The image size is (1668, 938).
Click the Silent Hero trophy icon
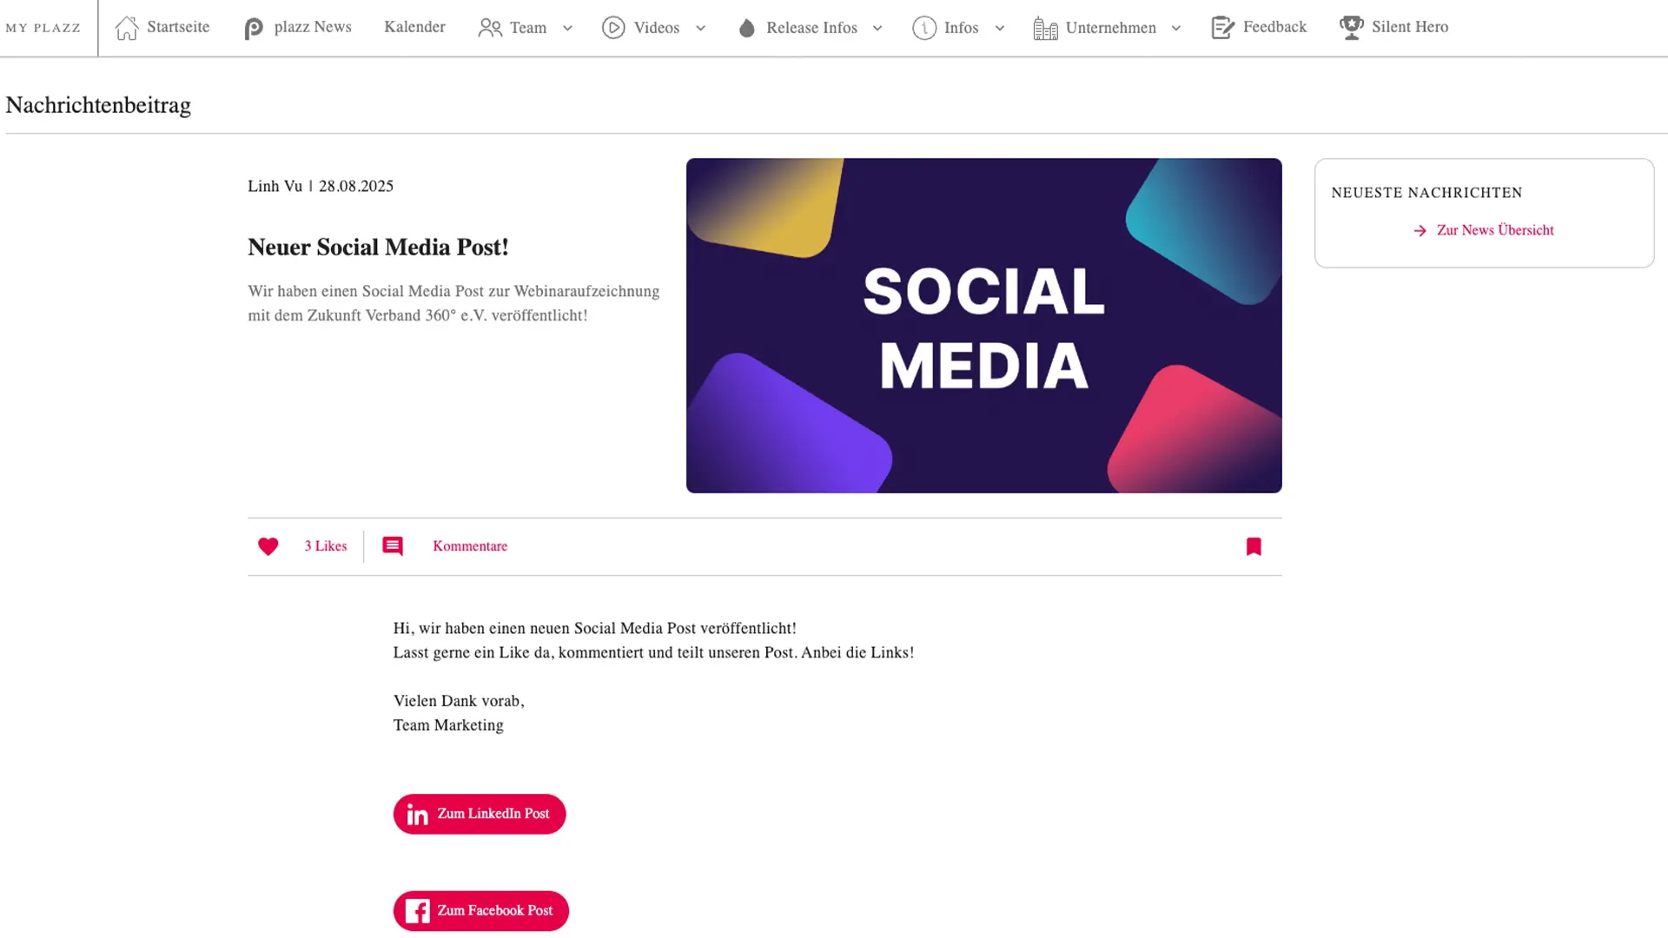1352,28
